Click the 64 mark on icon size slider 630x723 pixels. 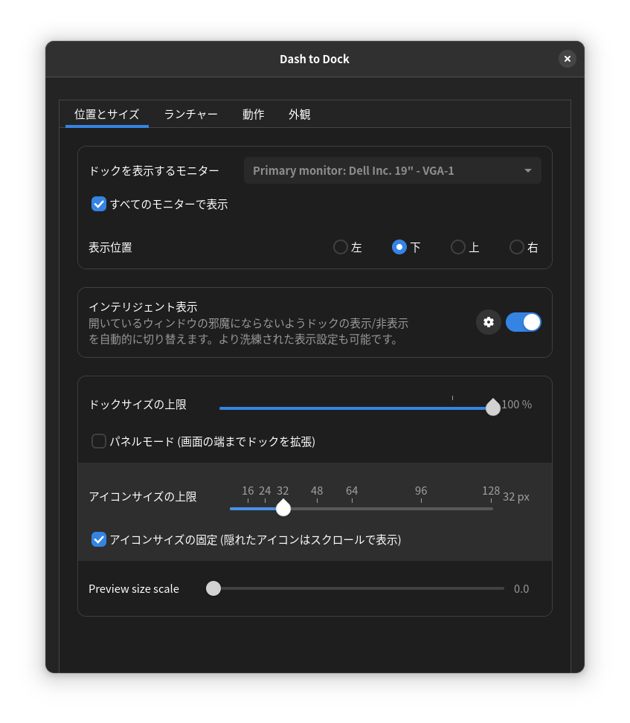pos(352,491)
